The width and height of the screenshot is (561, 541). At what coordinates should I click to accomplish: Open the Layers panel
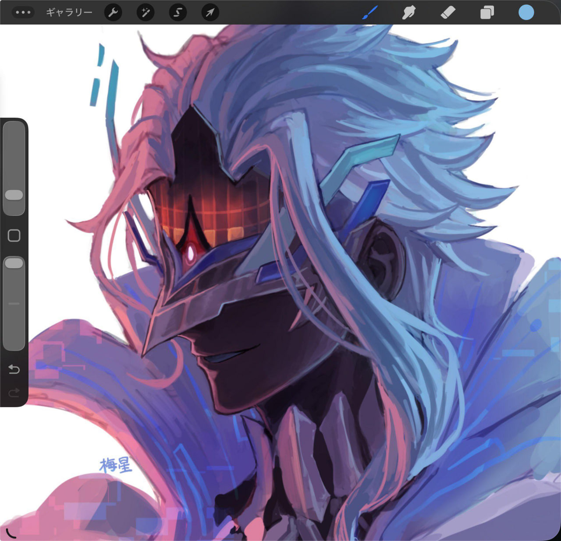pos(487,12)
